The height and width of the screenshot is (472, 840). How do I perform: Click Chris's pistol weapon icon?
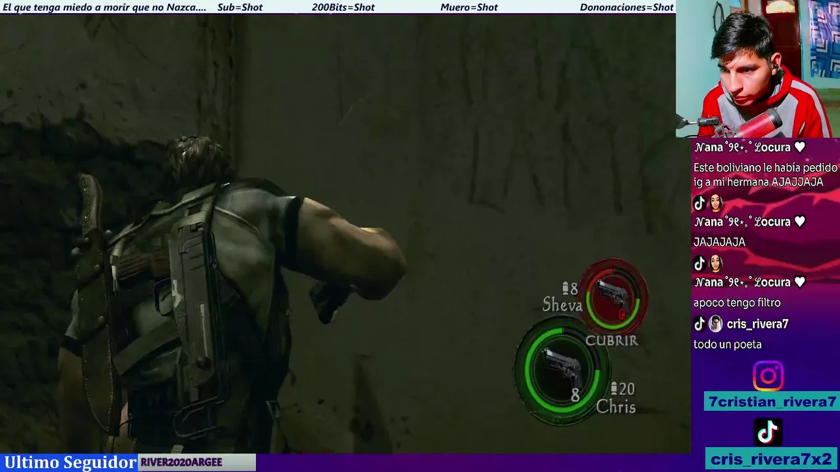562,368
